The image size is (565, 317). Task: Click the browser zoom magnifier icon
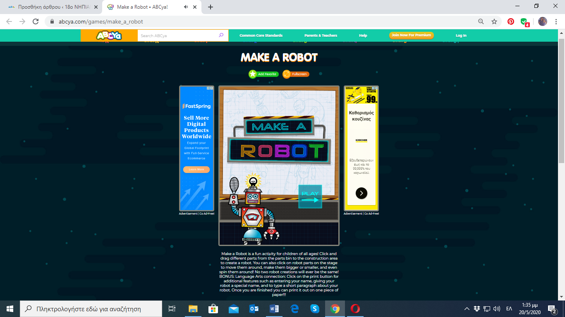(x=481, y=21)
